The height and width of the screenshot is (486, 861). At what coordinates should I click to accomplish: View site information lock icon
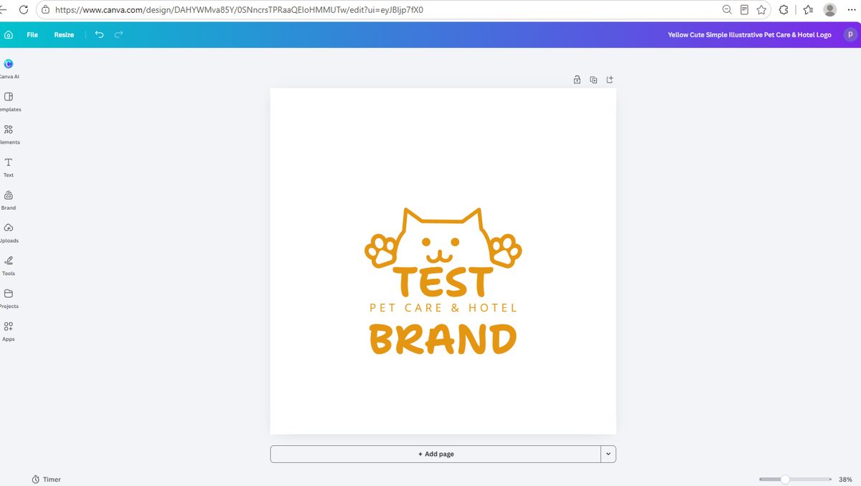click(46, 10)
